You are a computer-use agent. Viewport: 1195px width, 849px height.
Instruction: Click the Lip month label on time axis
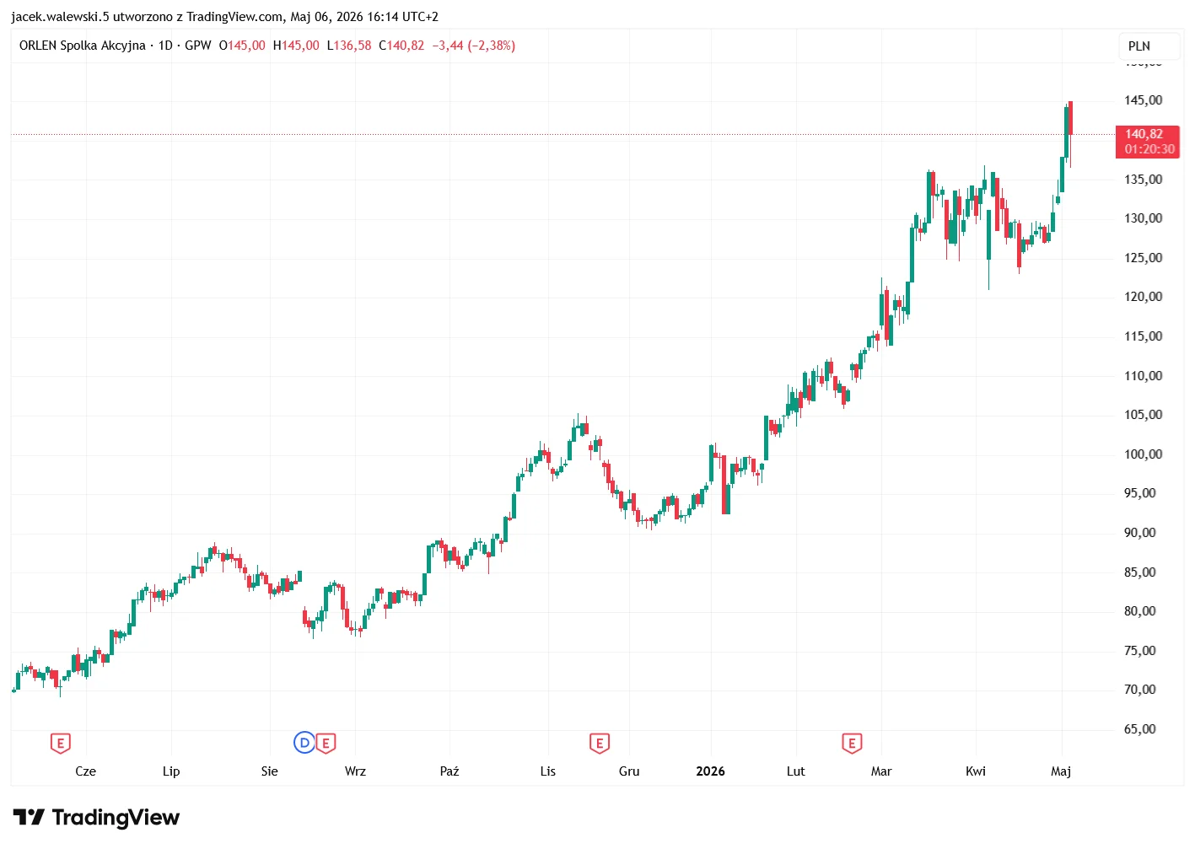(171, 771)
